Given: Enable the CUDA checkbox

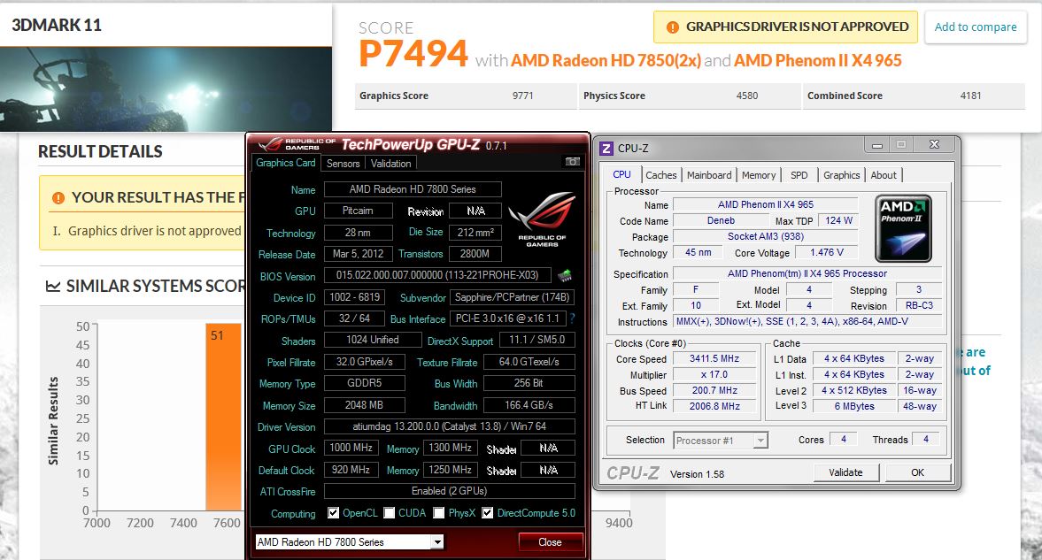Looking at the screenshot, I should [390, 513].
